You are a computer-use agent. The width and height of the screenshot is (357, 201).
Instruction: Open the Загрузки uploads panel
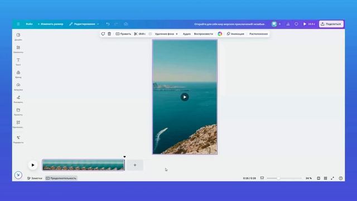pyautogui.click(x=18, y=87)
